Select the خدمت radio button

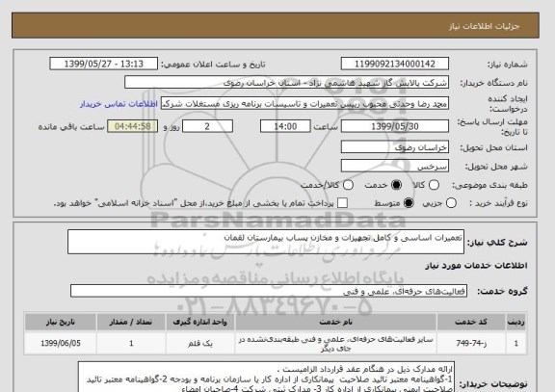(396, 185)
